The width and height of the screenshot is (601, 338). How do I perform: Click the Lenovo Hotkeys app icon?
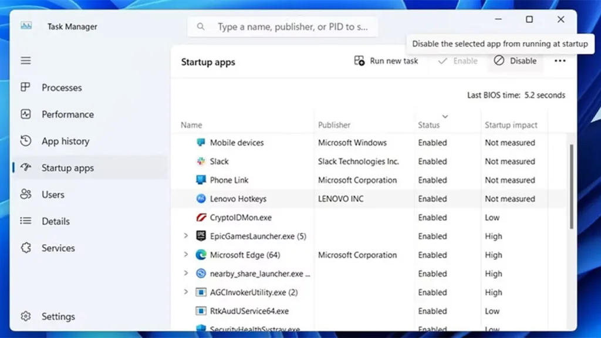[x=201, y=198]
